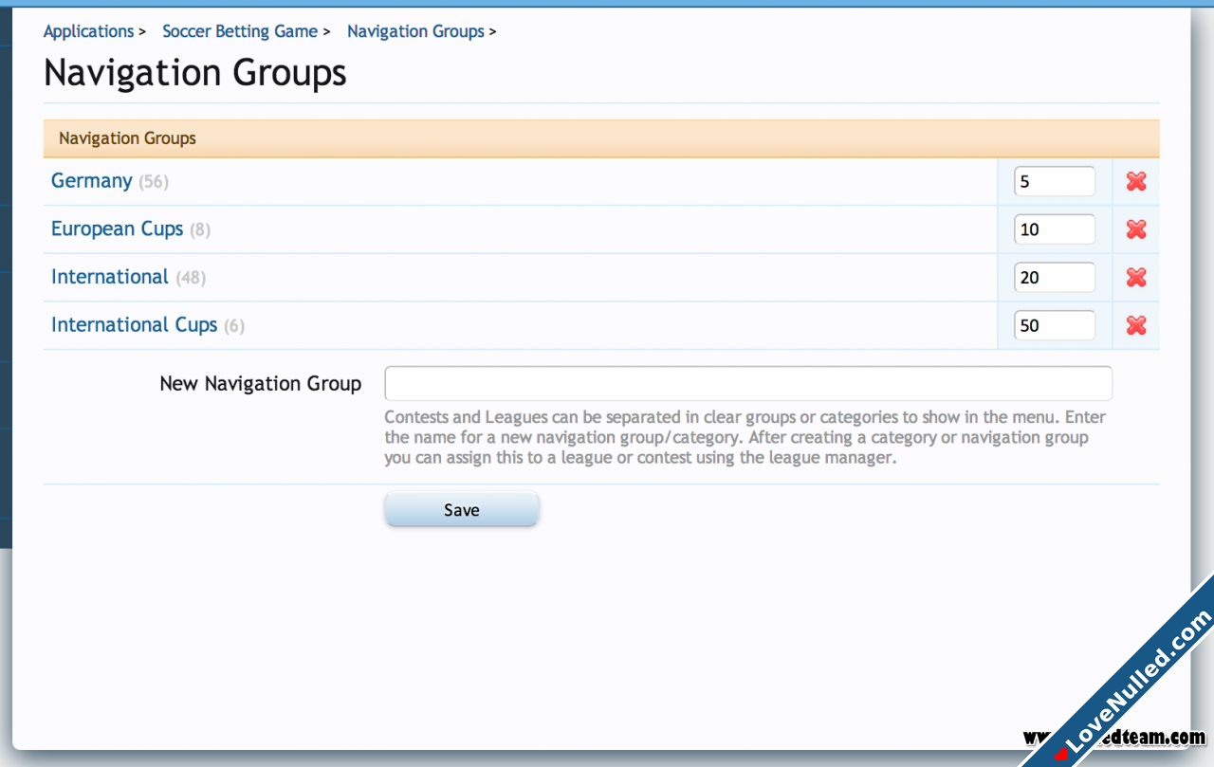The width and height of the screenshot is (1214, 767).
Task: Edit the order field showing 50
Action: click(x=1055, y=325)
